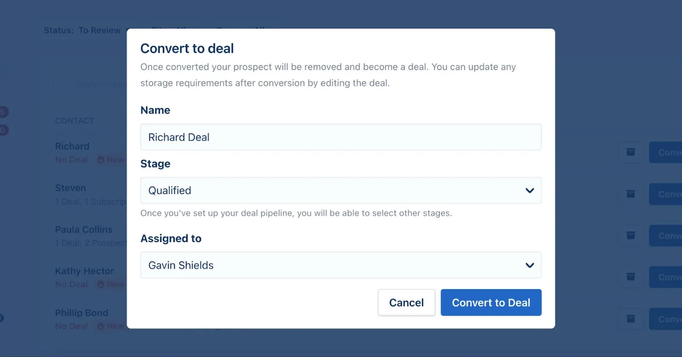Click the archive icon in Paula Collins' row
Image resolution: width=682 pixels, height=357 pixels.
pyautogui.click(x=630, y=235)
